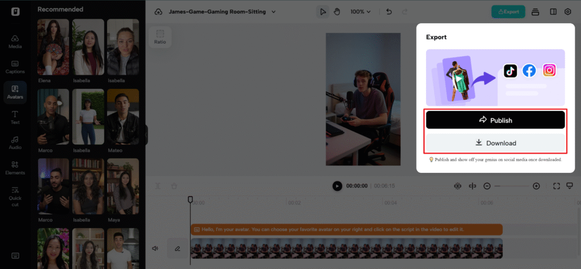Screen dimensions: 581x269
Task: Expand the project name dropdown
Action: coord(273,11)
